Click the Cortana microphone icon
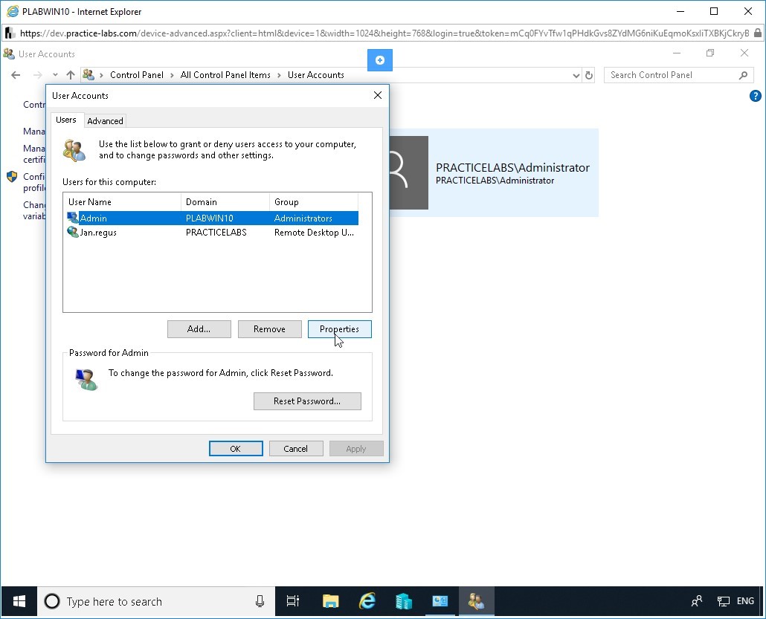Image resolution: width=766 pixels, height=619 pixels. (x=260, y=601)
